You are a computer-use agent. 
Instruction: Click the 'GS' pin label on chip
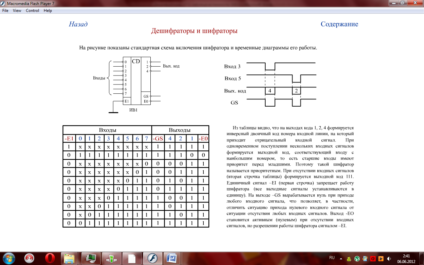146,96
